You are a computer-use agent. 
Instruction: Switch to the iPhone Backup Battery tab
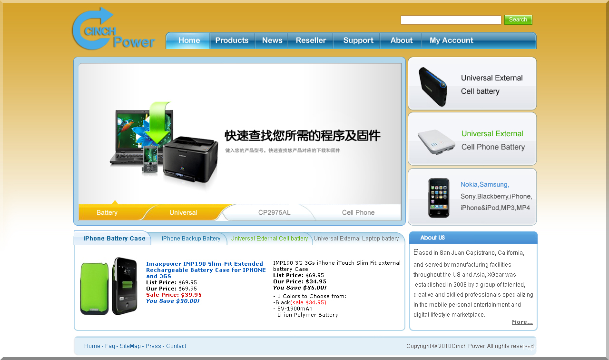click(x=191, y=239)
